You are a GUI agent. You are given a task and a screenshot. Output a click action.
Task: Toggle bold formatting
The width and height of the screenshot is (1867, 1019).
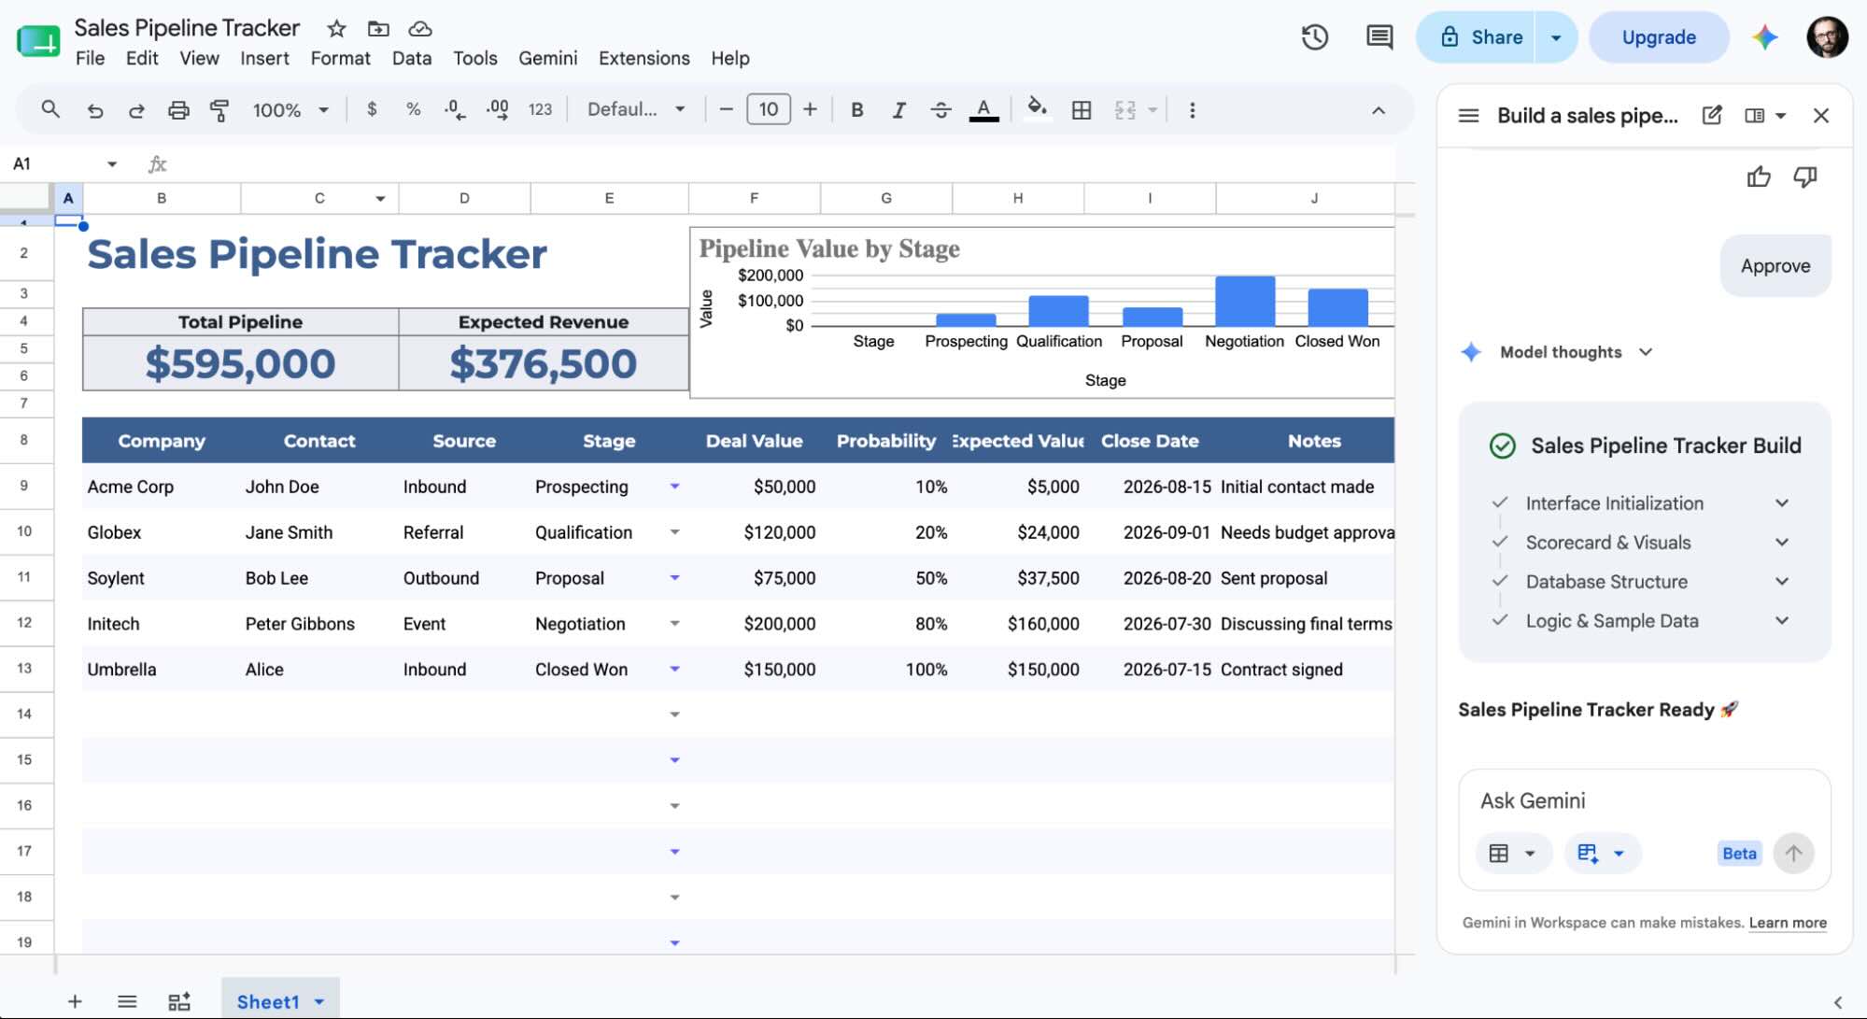[x=856, y=110]
